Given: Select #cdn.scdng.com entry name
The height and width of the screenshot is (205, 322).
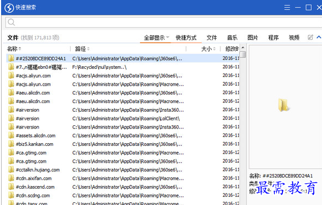Looking at the screenshot, I should tap(33, 196).
